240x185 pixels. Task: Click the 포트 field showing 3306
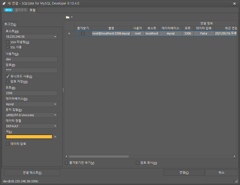click(31, 93)
